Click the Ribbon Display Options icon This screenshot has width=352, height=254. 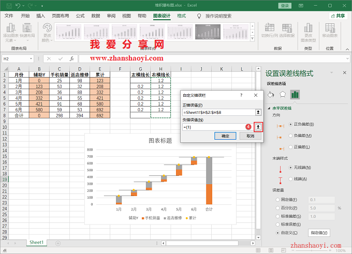coord(301,6)
